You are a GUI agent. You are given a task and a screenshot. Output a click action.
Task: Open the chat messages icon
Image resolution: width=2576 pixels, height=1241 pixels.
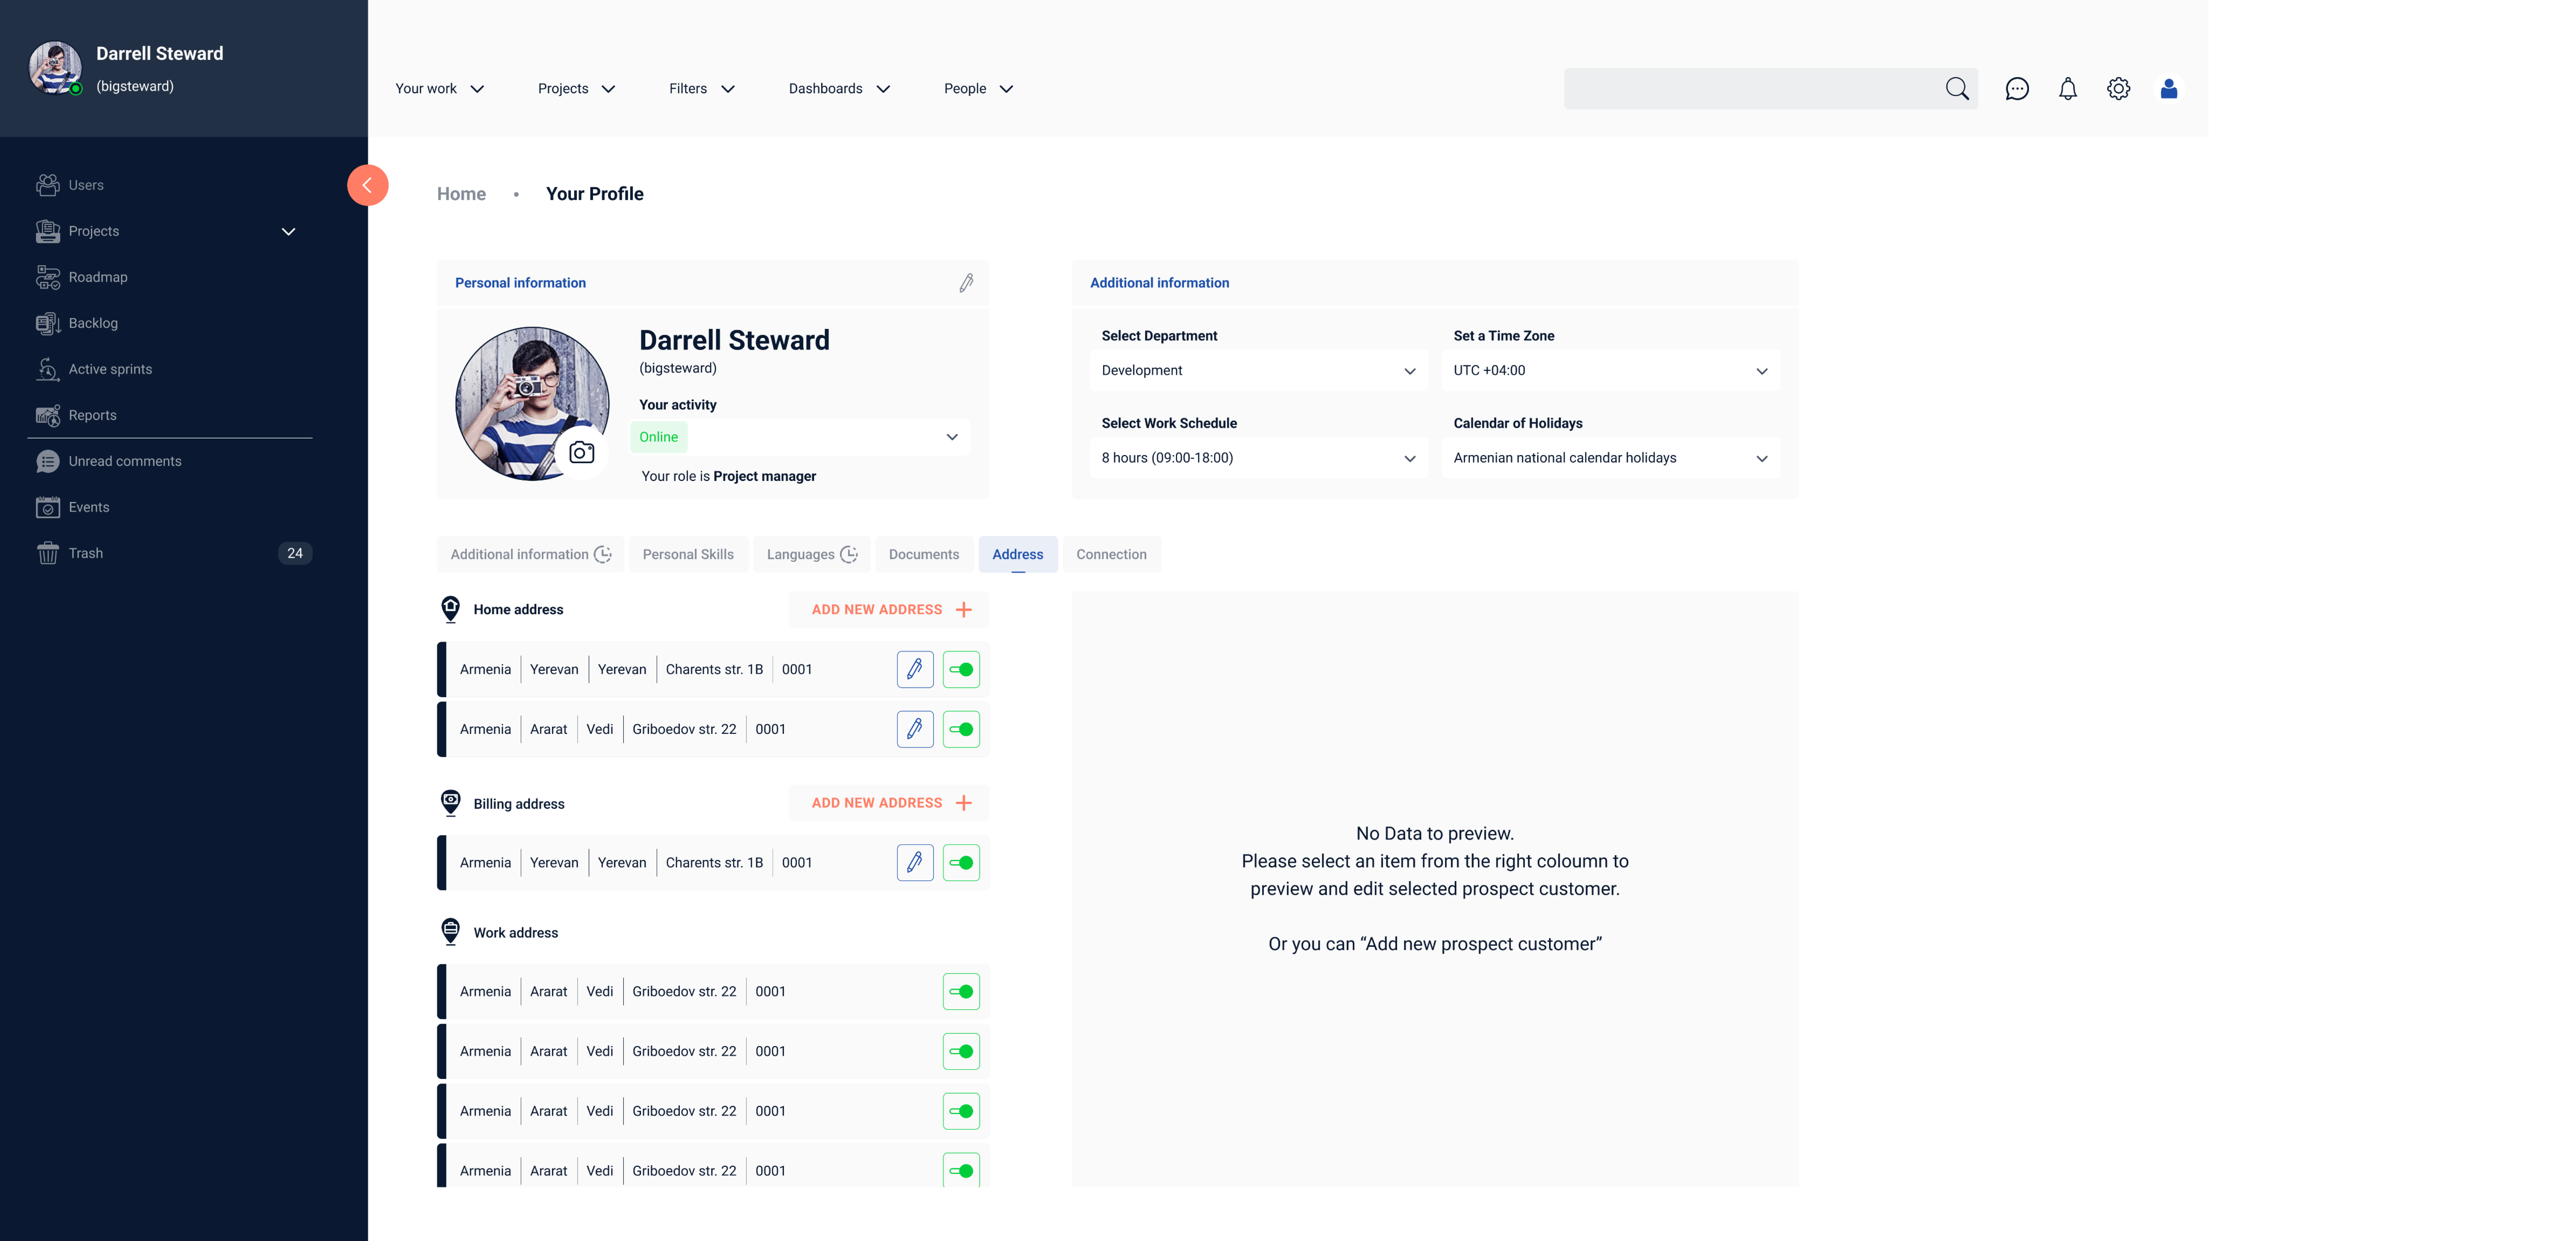[2017, 89]
